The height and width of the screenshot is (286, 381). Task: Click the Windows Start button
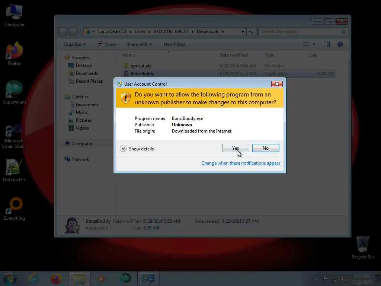click(x=10, y=279)
